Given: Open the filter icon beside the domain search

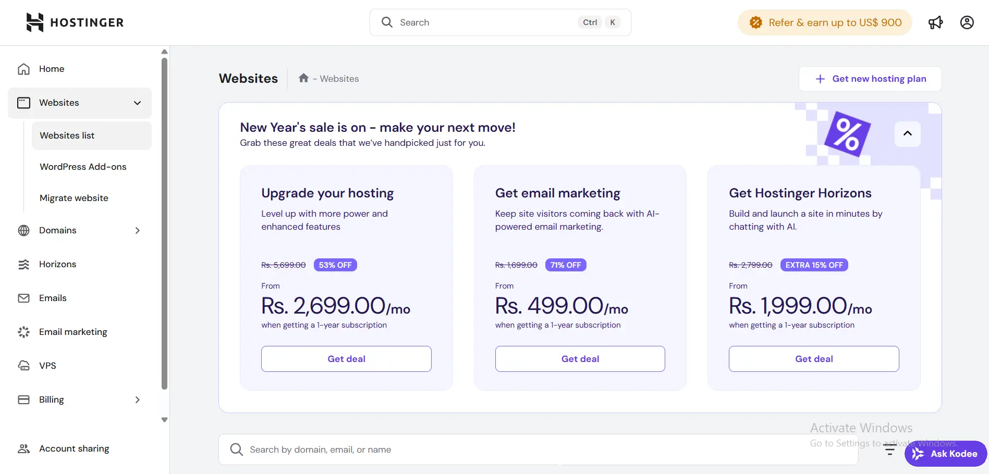Looking at the screenshot, I should 889,449.
